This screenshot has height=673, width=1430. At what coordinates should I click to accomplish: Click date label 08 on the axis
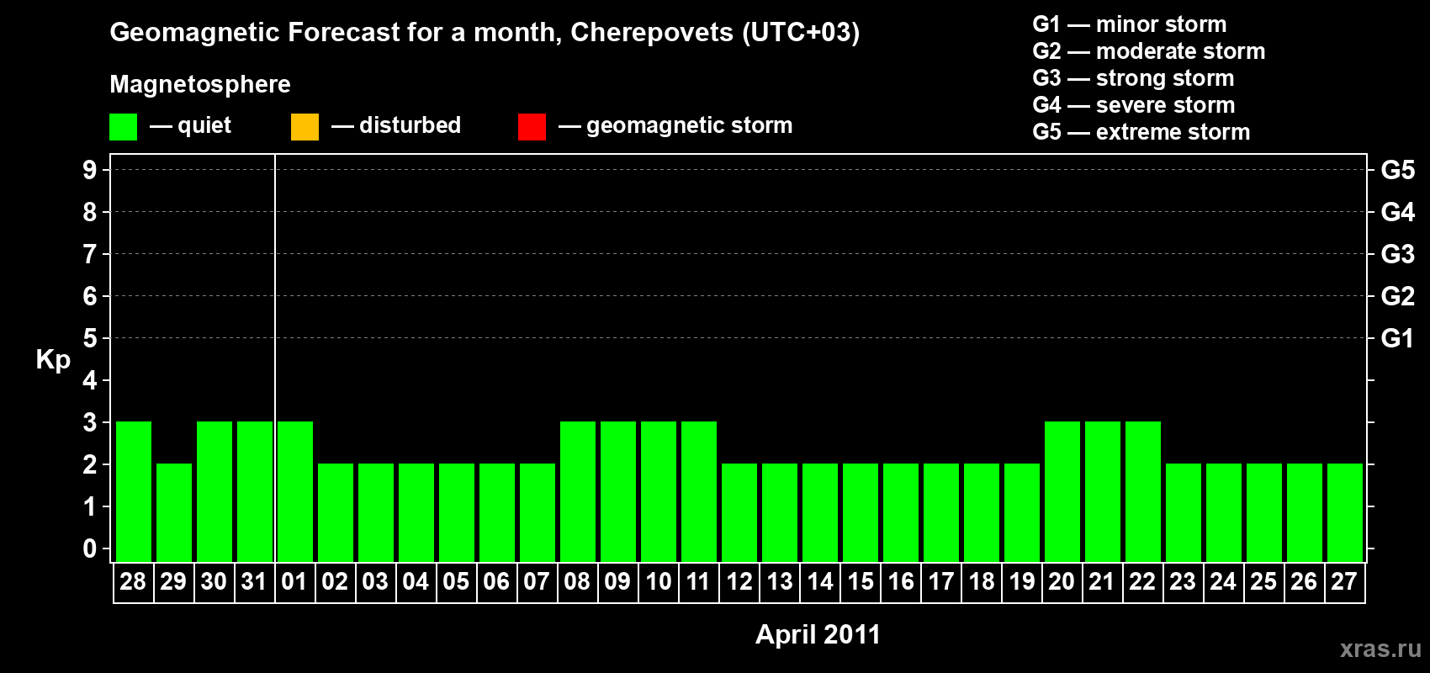pyautogui.click(x=577, y=582)
